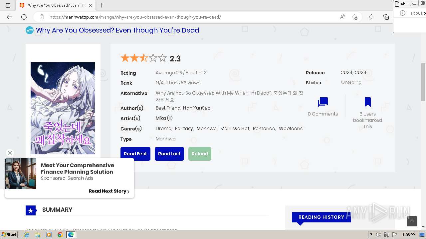
Task: Click the Read Last button
Action: pyautogui.click(x=169, y=154)
